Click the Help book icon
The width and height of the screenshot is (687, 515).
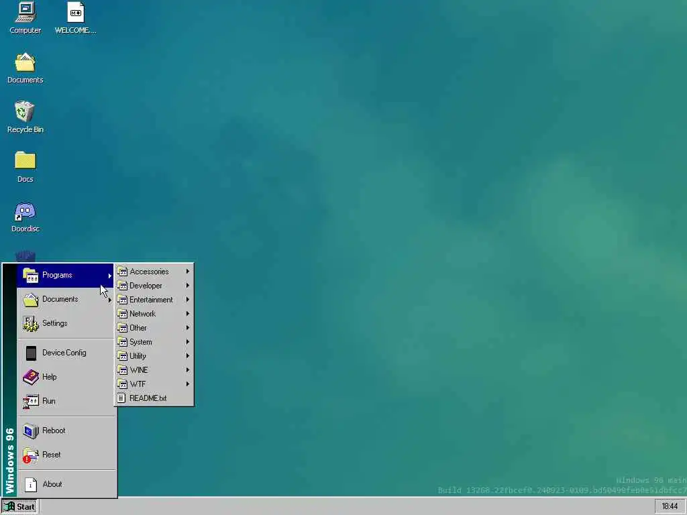coord(31,377)
